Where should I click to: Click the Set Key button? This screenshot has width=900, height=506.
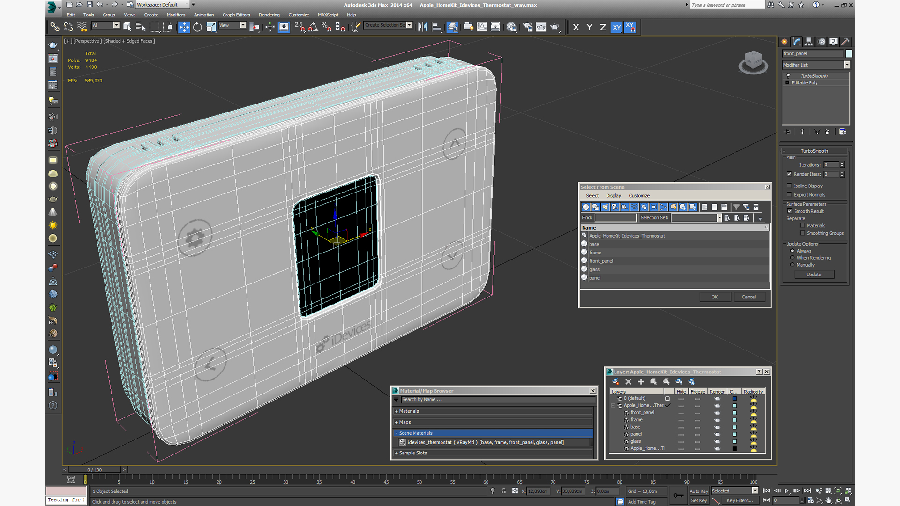click(698, 501)
